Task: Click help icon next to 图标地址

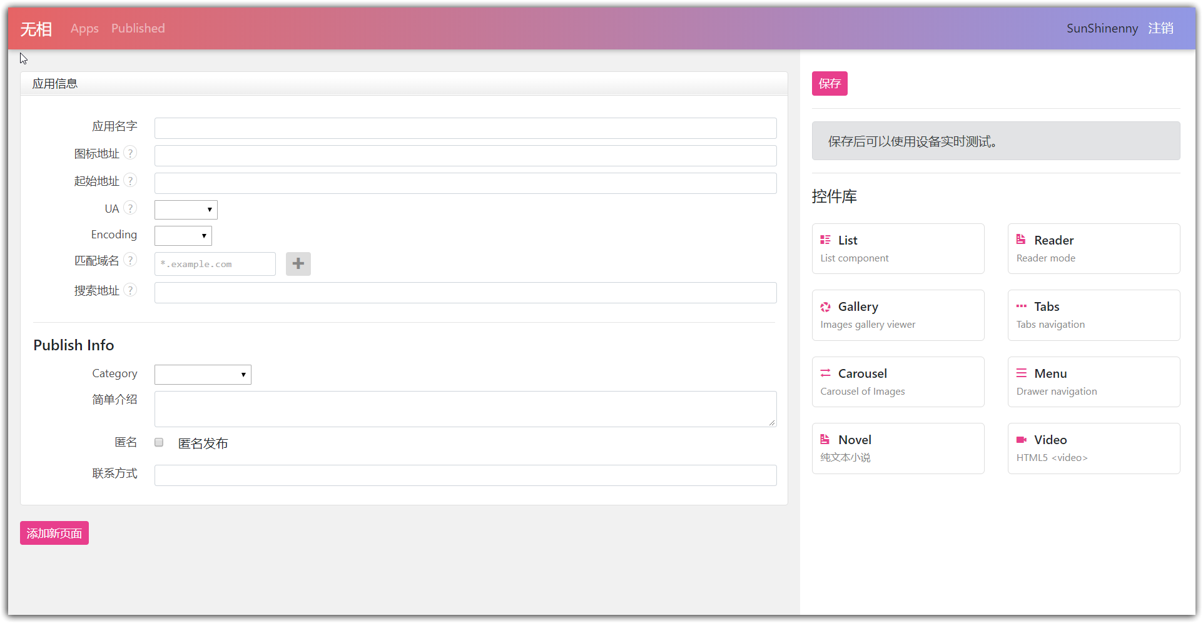Action: pos(130,153)
